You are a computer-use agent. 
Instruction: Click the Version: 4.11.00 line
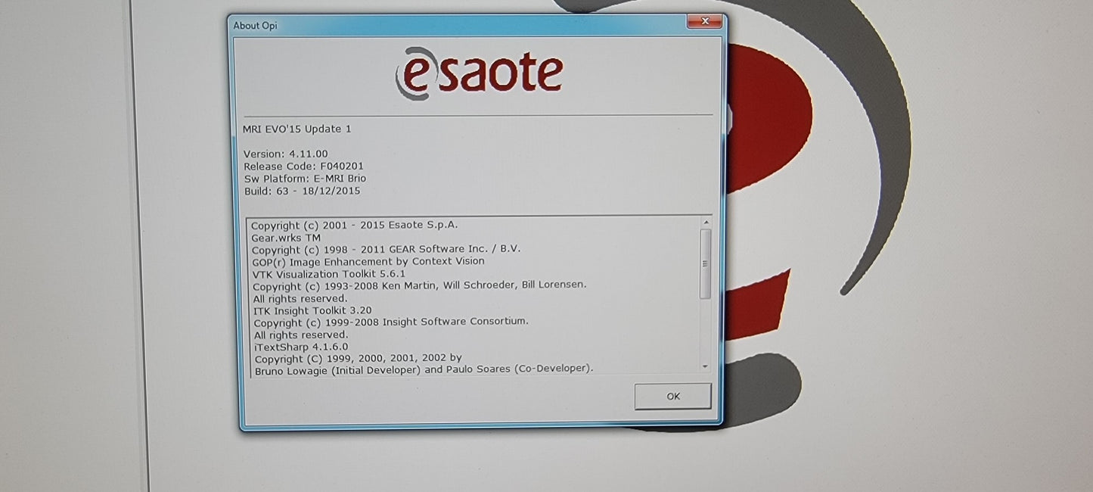286,154
